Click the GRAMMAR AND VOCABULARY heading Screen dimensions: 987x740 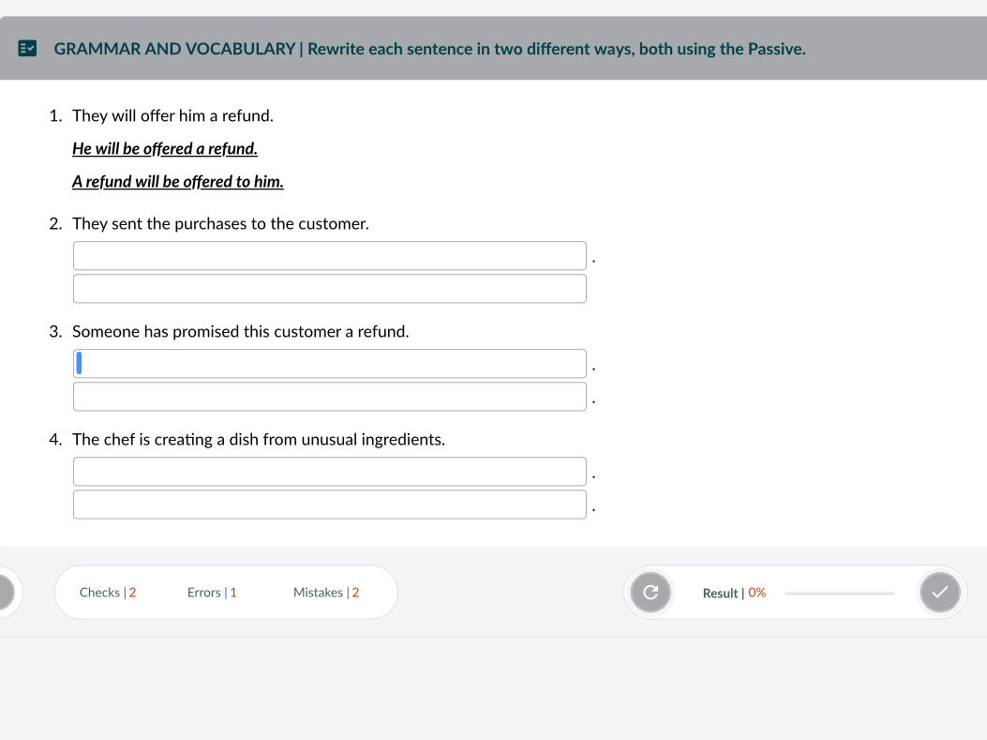pos(174,49)
